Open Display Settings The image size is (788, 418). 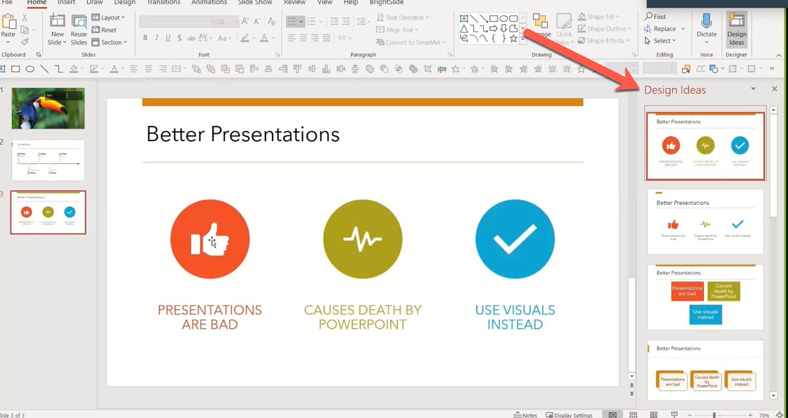click(569, 415)
